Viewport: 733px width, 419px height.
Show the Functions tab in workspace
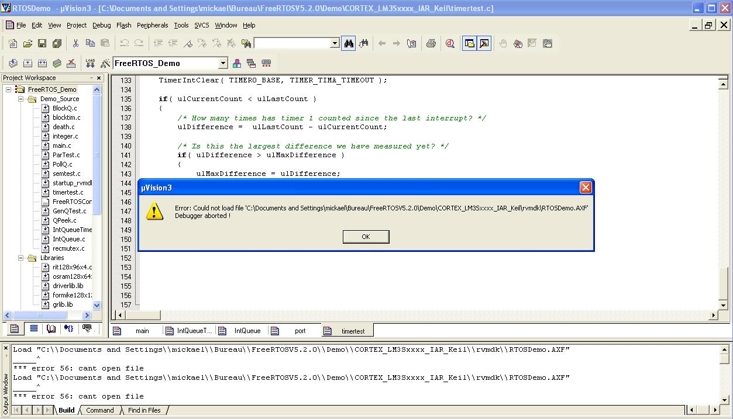pos(69,329)
